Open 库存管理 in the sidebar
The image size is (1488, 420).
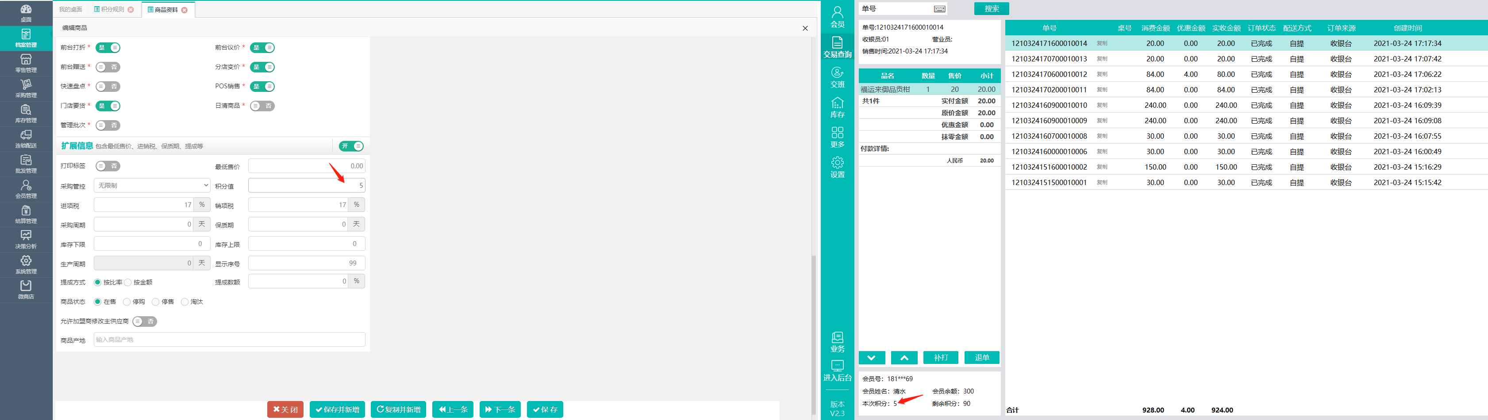[x=26, y=114]
